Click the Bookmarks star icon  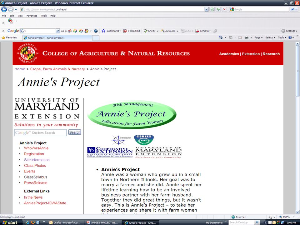pos(103,31)
